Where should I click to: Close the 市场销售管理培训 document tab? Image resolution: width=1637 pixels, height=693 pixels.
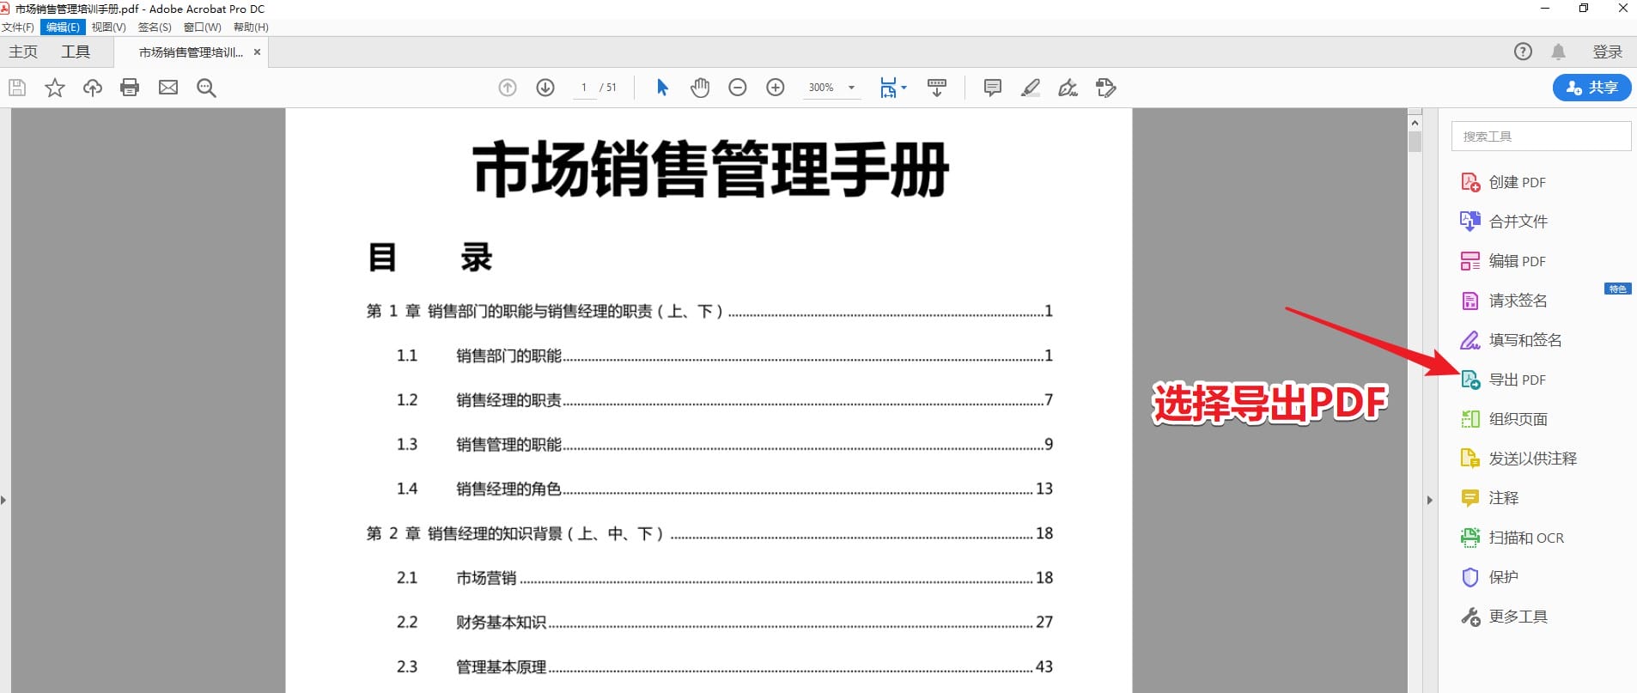[x=257, y=52]
